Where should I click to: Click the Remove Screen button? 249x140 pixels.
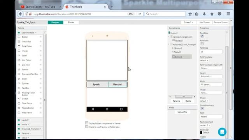[x=221, y=23]
